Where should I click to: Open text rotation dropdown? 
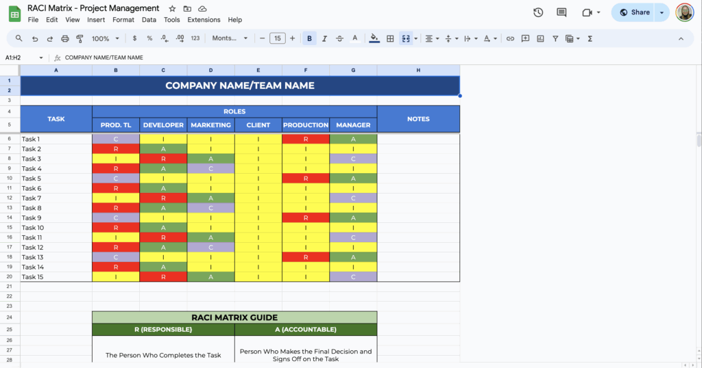point(490,39)
